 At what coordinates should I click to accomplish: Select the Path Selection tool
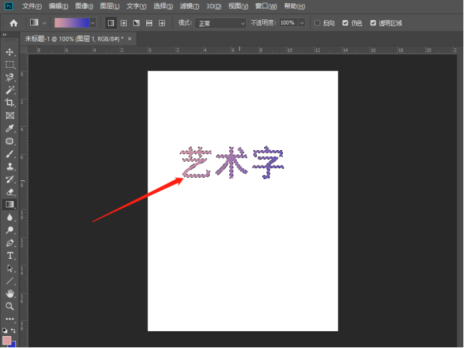point(9,268)
